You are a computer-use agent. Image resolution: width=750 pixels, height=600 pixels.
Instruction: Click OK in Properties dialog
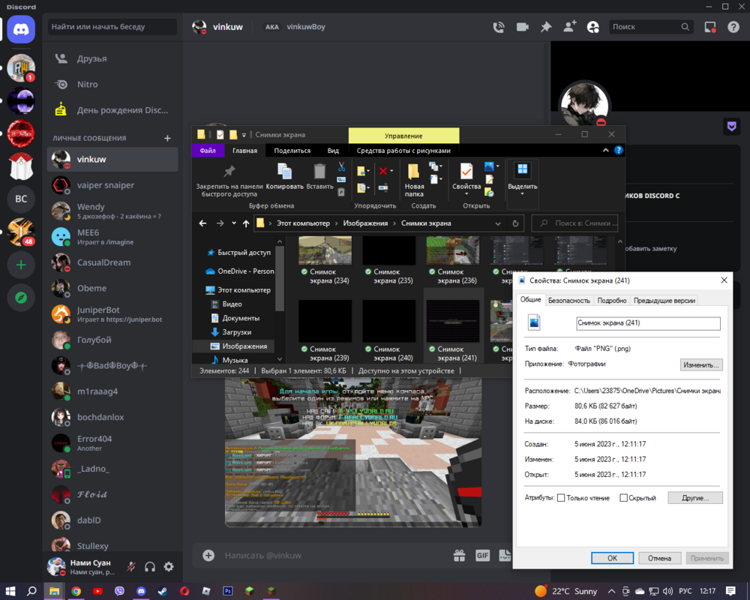pos(612,558)
